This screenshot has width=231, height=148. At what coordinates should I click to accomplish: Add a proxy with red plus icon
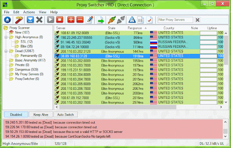[71, 20]
